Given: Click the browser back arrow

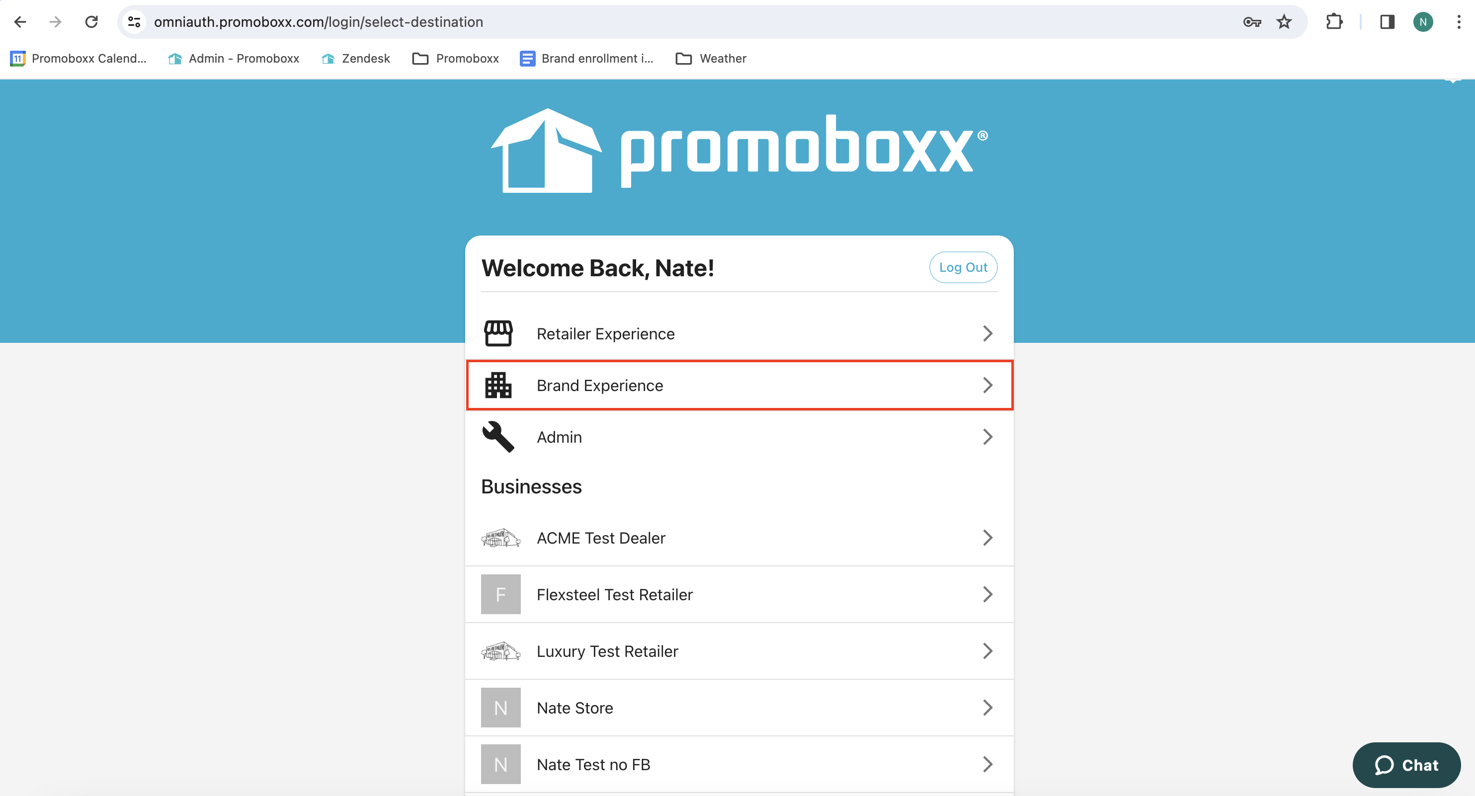Looking at the screenshot, I should click(20, 22).
